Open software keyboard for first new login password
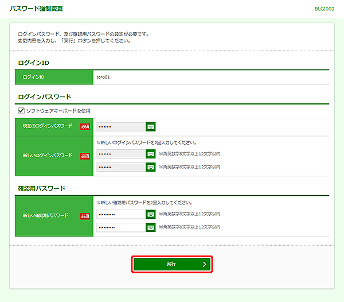The height and width of the screenshot is (302, 344). click(150, 154)
